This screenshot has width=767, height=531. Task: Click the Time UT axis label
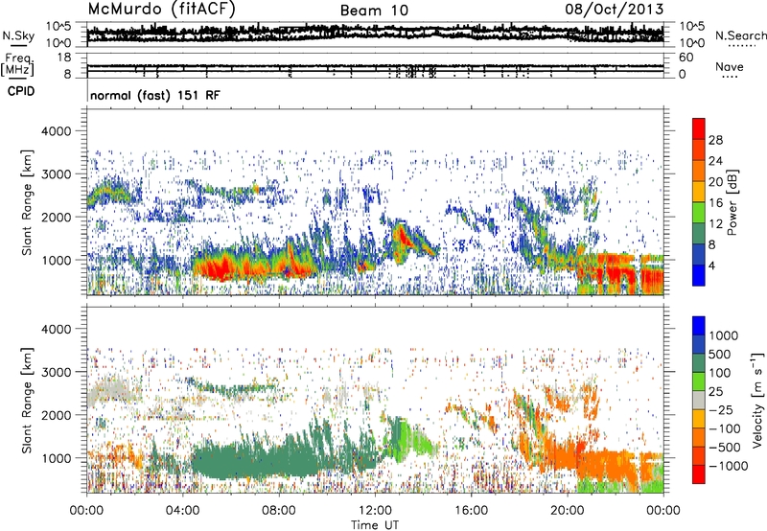(x=375, y=525)
